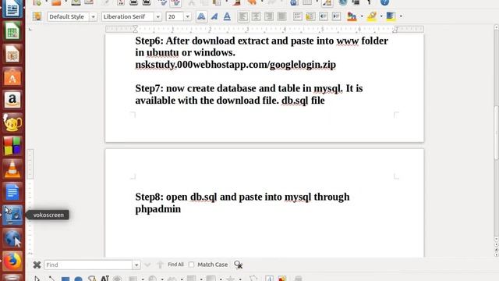Click the 'Step7:' label in the document
Image resolution: width=499 pixels, height=281 pixels.
click(x=149, y=88)
